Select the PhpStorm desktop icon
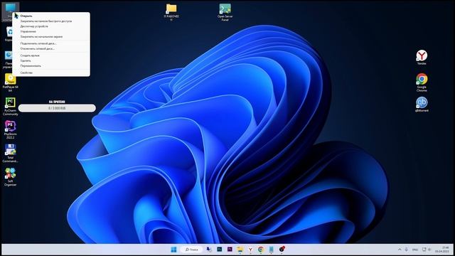455x256 pixels. [10, 129]
